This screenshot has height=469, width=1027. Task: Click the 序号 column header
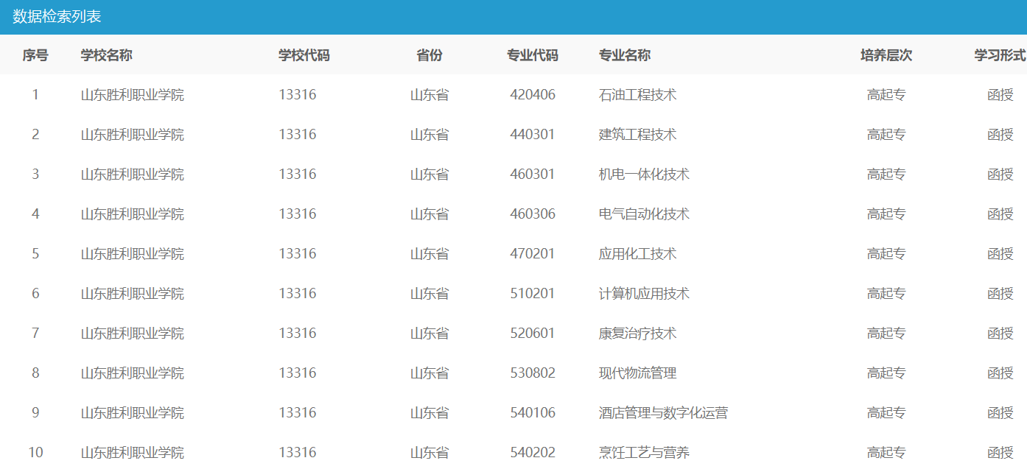35,55
